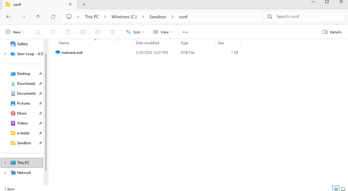The height and width of the screenshot is (191, 348).
Task: Open the Sort dropdown menu
Action: pyautogui.click(x=135, y=32)
